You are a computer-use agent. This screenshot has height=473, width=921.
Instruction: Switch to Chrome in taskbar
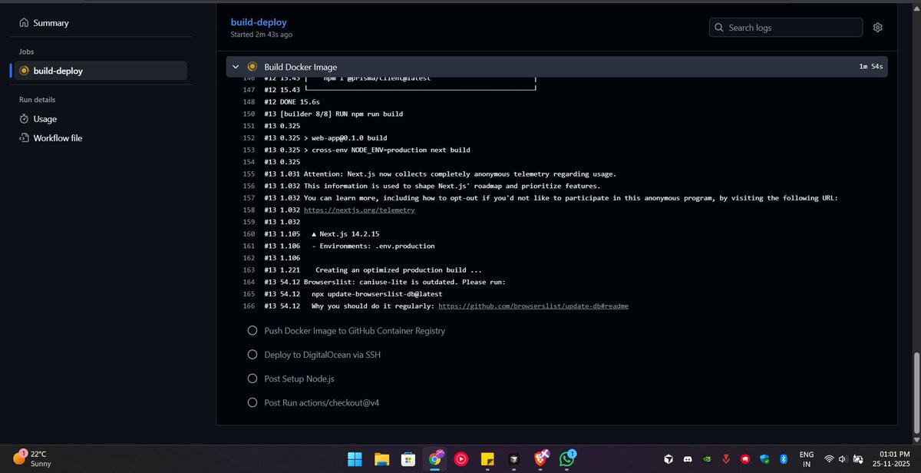click(x=435, y=458)
